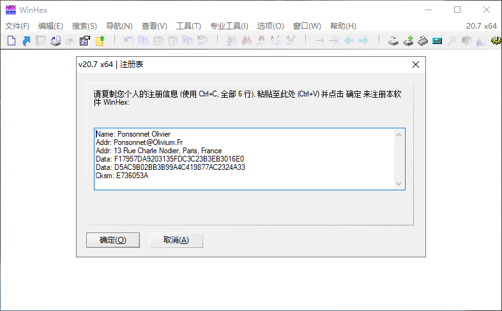Viewport: 502px width, 311px height.
Task: Open the 工具(T) menu
Action: (x=188, y=26)
